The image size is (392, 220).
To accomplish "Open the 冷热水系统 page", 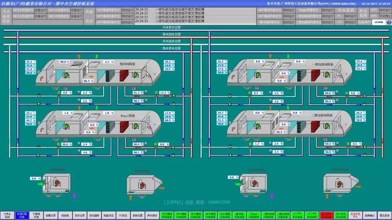I will click(x=7, y=215).
